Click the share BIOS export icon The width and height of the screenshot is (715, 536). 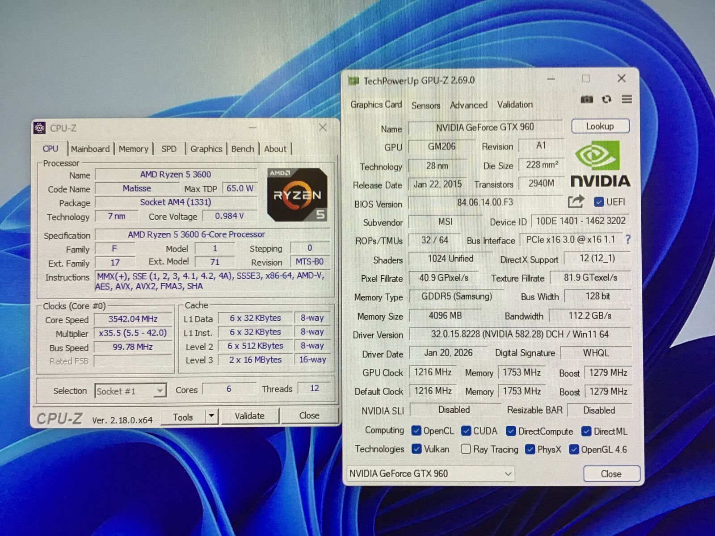[576, 202]
